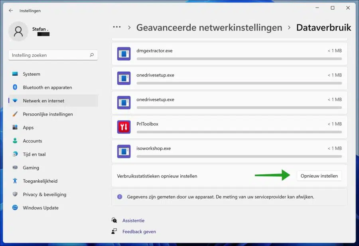
Task: Open Windows Update settings
Action: pyautogui.click(x=53, y=208)
